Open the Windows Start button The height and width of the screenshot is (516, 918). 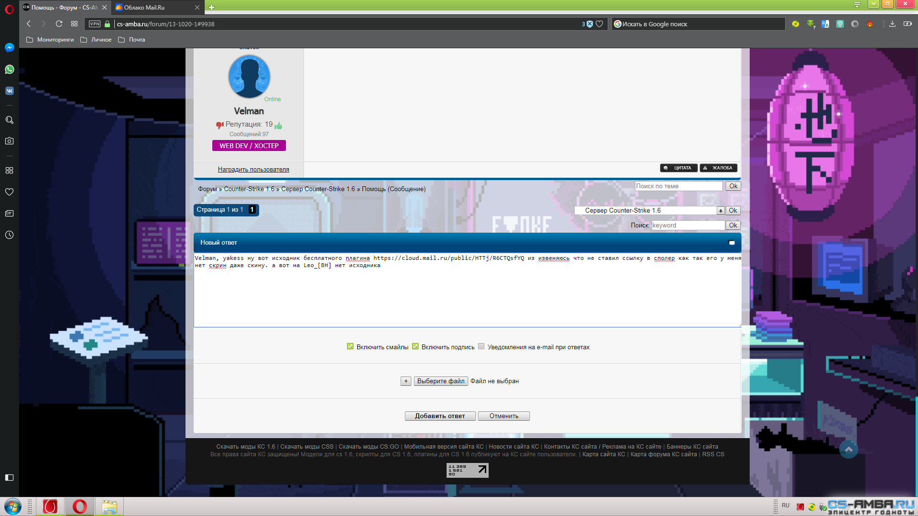point(13,506)
